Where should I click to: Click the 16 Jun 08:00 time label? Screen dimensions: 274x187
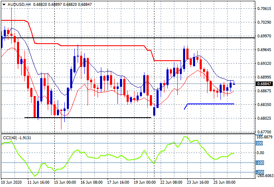click(x=92, y=182)
